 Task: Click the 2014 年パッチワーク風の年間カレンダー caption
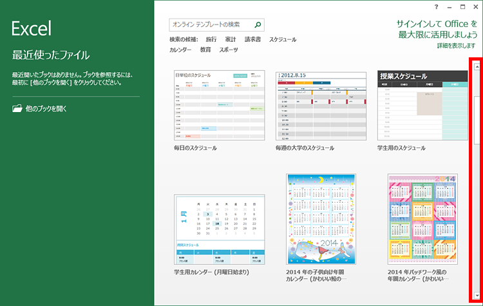[x=419, y=276]
